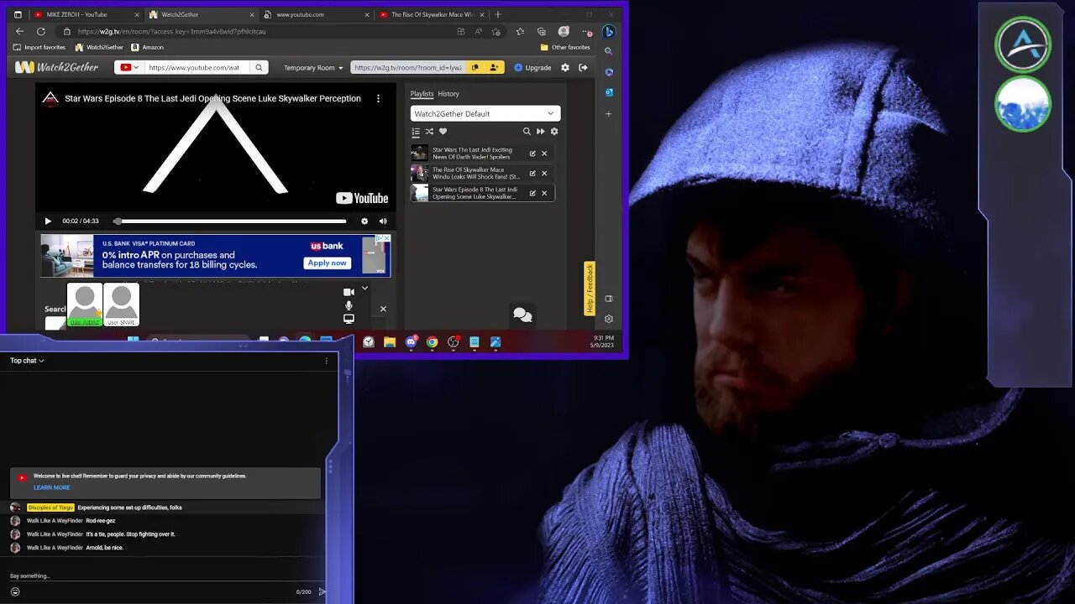
Task: Copy the room invite link
Action: [475, 68]
